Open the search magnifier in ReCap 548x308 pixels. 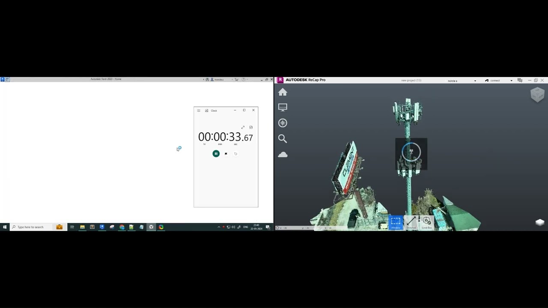(x=283, y=139)
